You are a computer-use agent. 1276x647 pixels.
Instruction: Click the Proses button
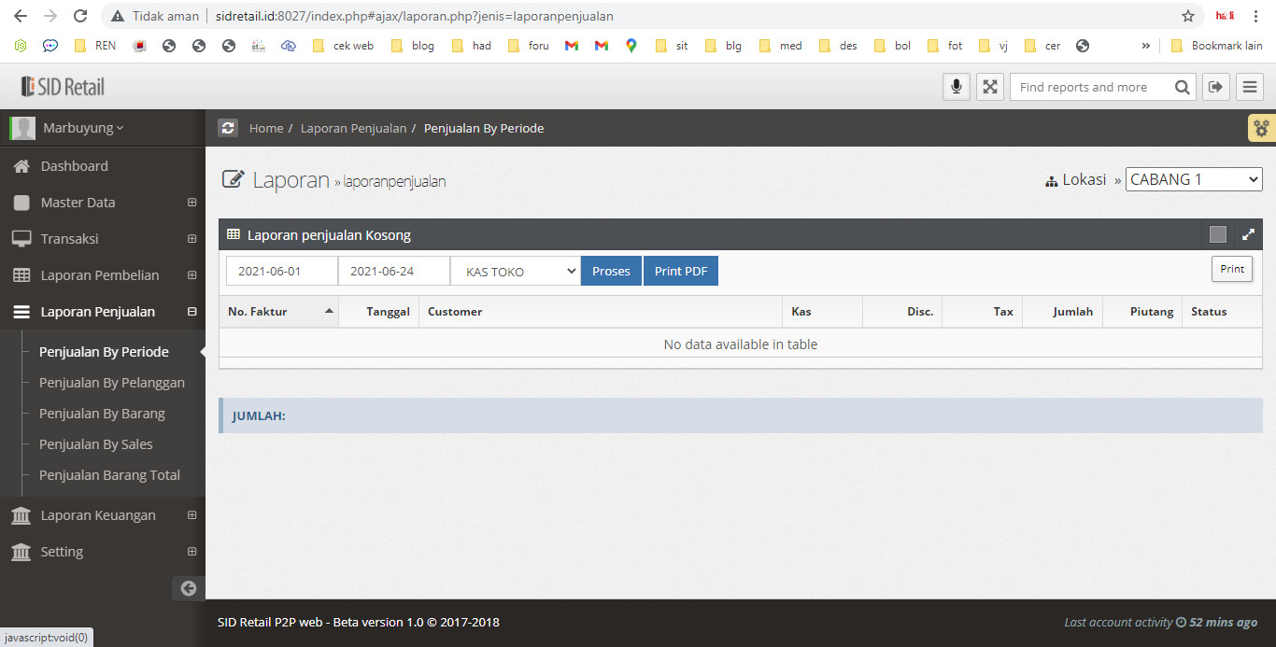click(611, 271)
